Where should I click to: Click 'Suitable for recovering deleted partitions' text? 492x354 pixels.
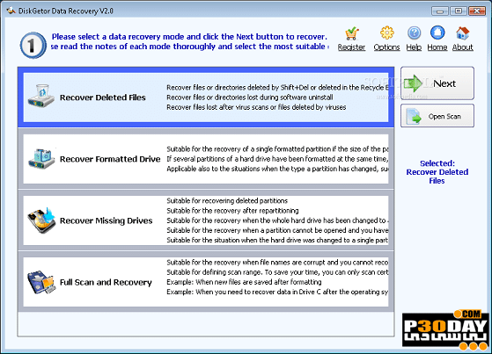(227, 201)
